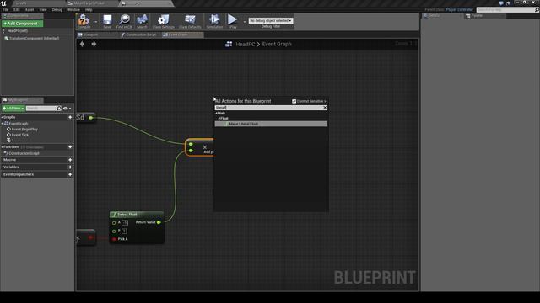
Task: Collapse the Functions section header
Action: pos(11,146)
